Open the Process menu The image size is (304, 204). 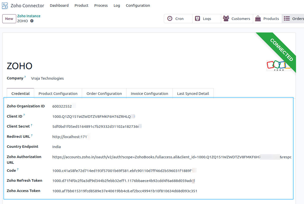coord(101,5)
